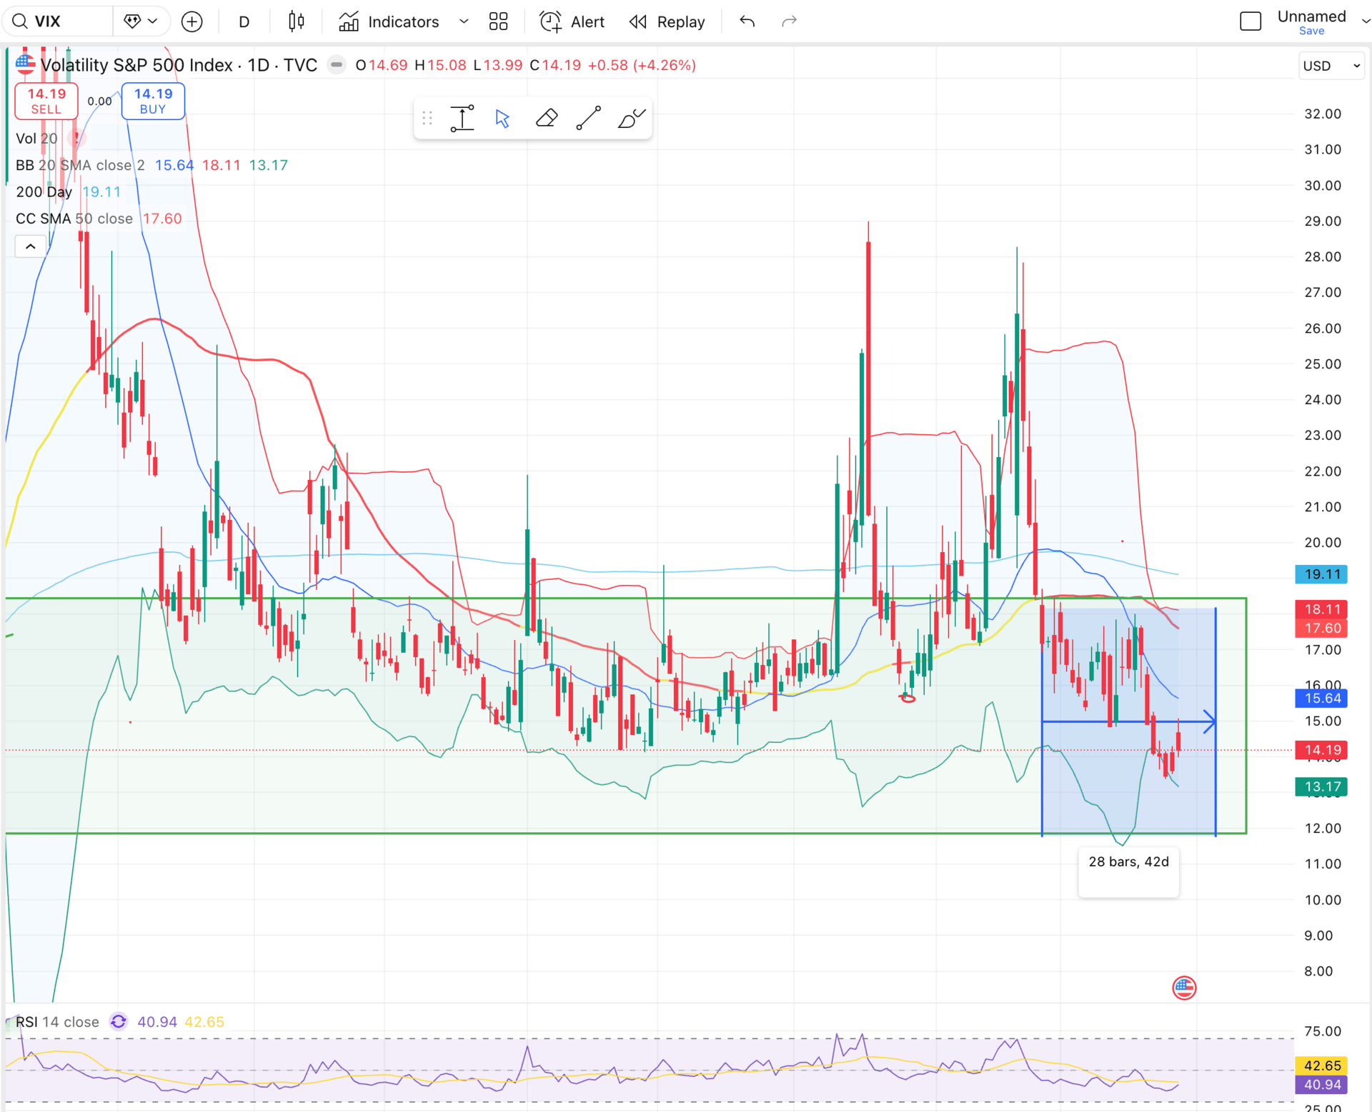Open the USD currency dropdown
The image size is (1372, 1112).
(x=1331, y=66)
